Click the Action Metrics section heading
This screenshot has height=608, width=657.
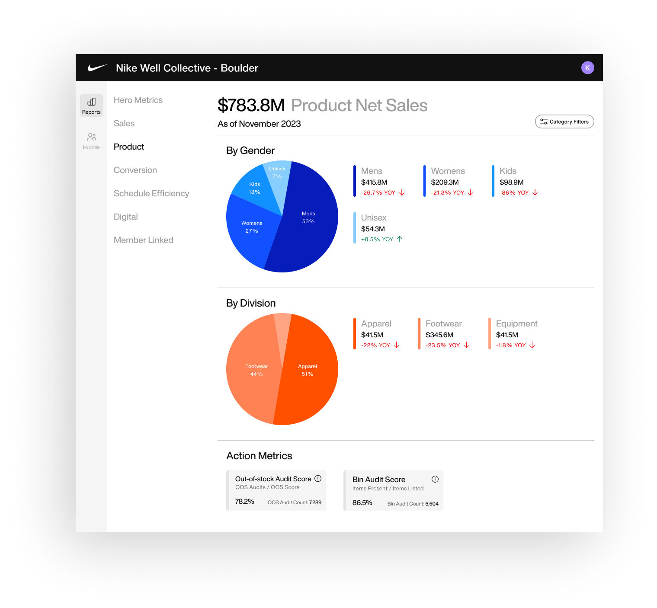point(259,456)
